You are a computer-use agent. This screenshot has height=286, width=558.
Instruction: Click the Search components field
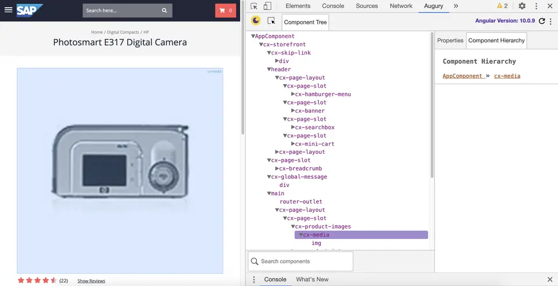click(301, 262)
